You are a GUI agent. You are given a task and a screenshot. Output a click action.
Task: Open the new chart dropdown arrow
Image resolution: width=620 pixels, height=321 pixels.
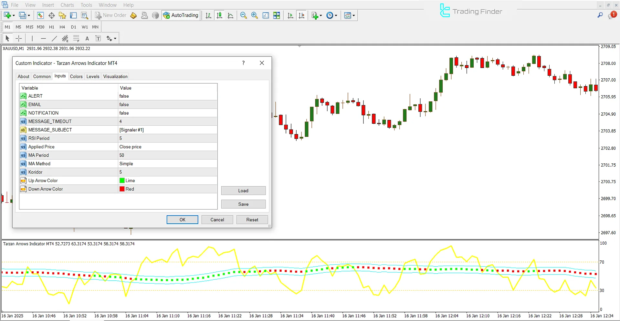(14, 15)
